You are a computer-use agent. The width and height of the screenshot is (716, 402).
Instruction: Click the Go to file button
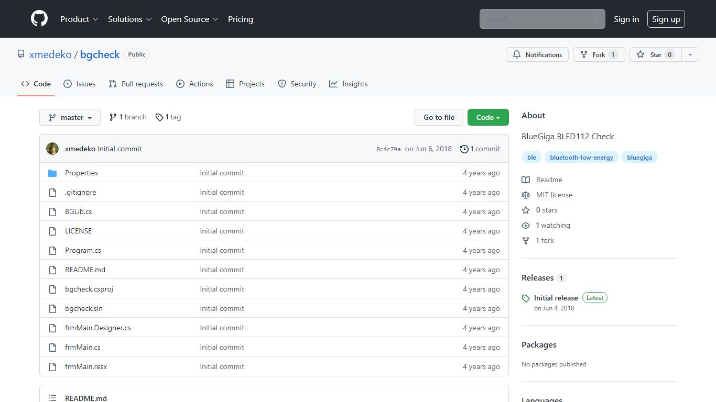click(x=439, y=117)
